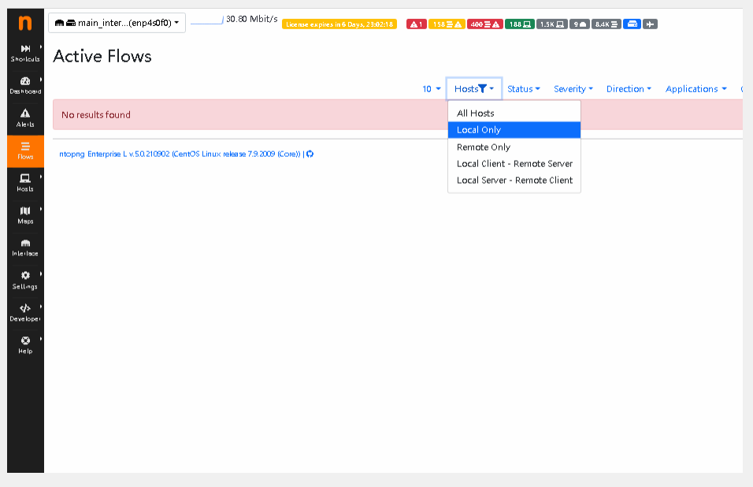Open the main_inter interface selector dropdown
753x487 pixels.
(x=117, y=23)
